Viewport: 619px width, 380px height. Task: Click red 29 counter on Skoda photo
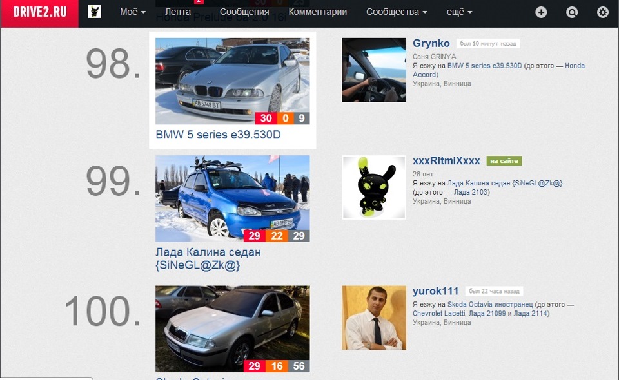[254, 366]
